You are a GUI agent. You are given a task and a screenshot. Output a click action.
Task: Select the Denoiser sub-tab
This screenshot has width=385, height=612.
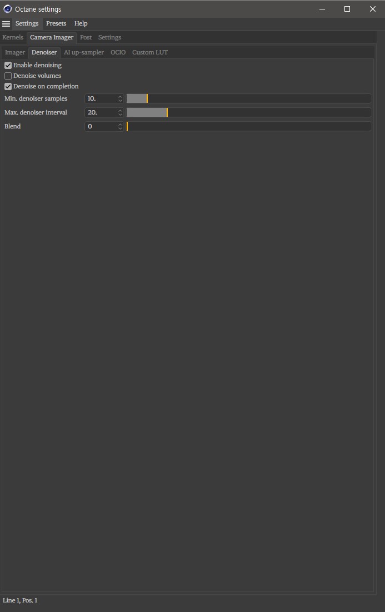coord(44,52)
